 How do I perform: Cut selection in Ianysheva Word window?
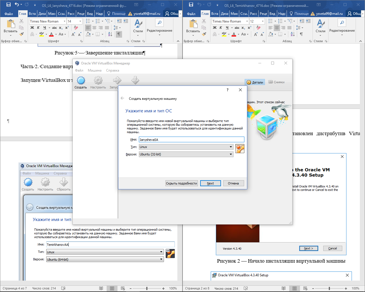click(21, 21)
